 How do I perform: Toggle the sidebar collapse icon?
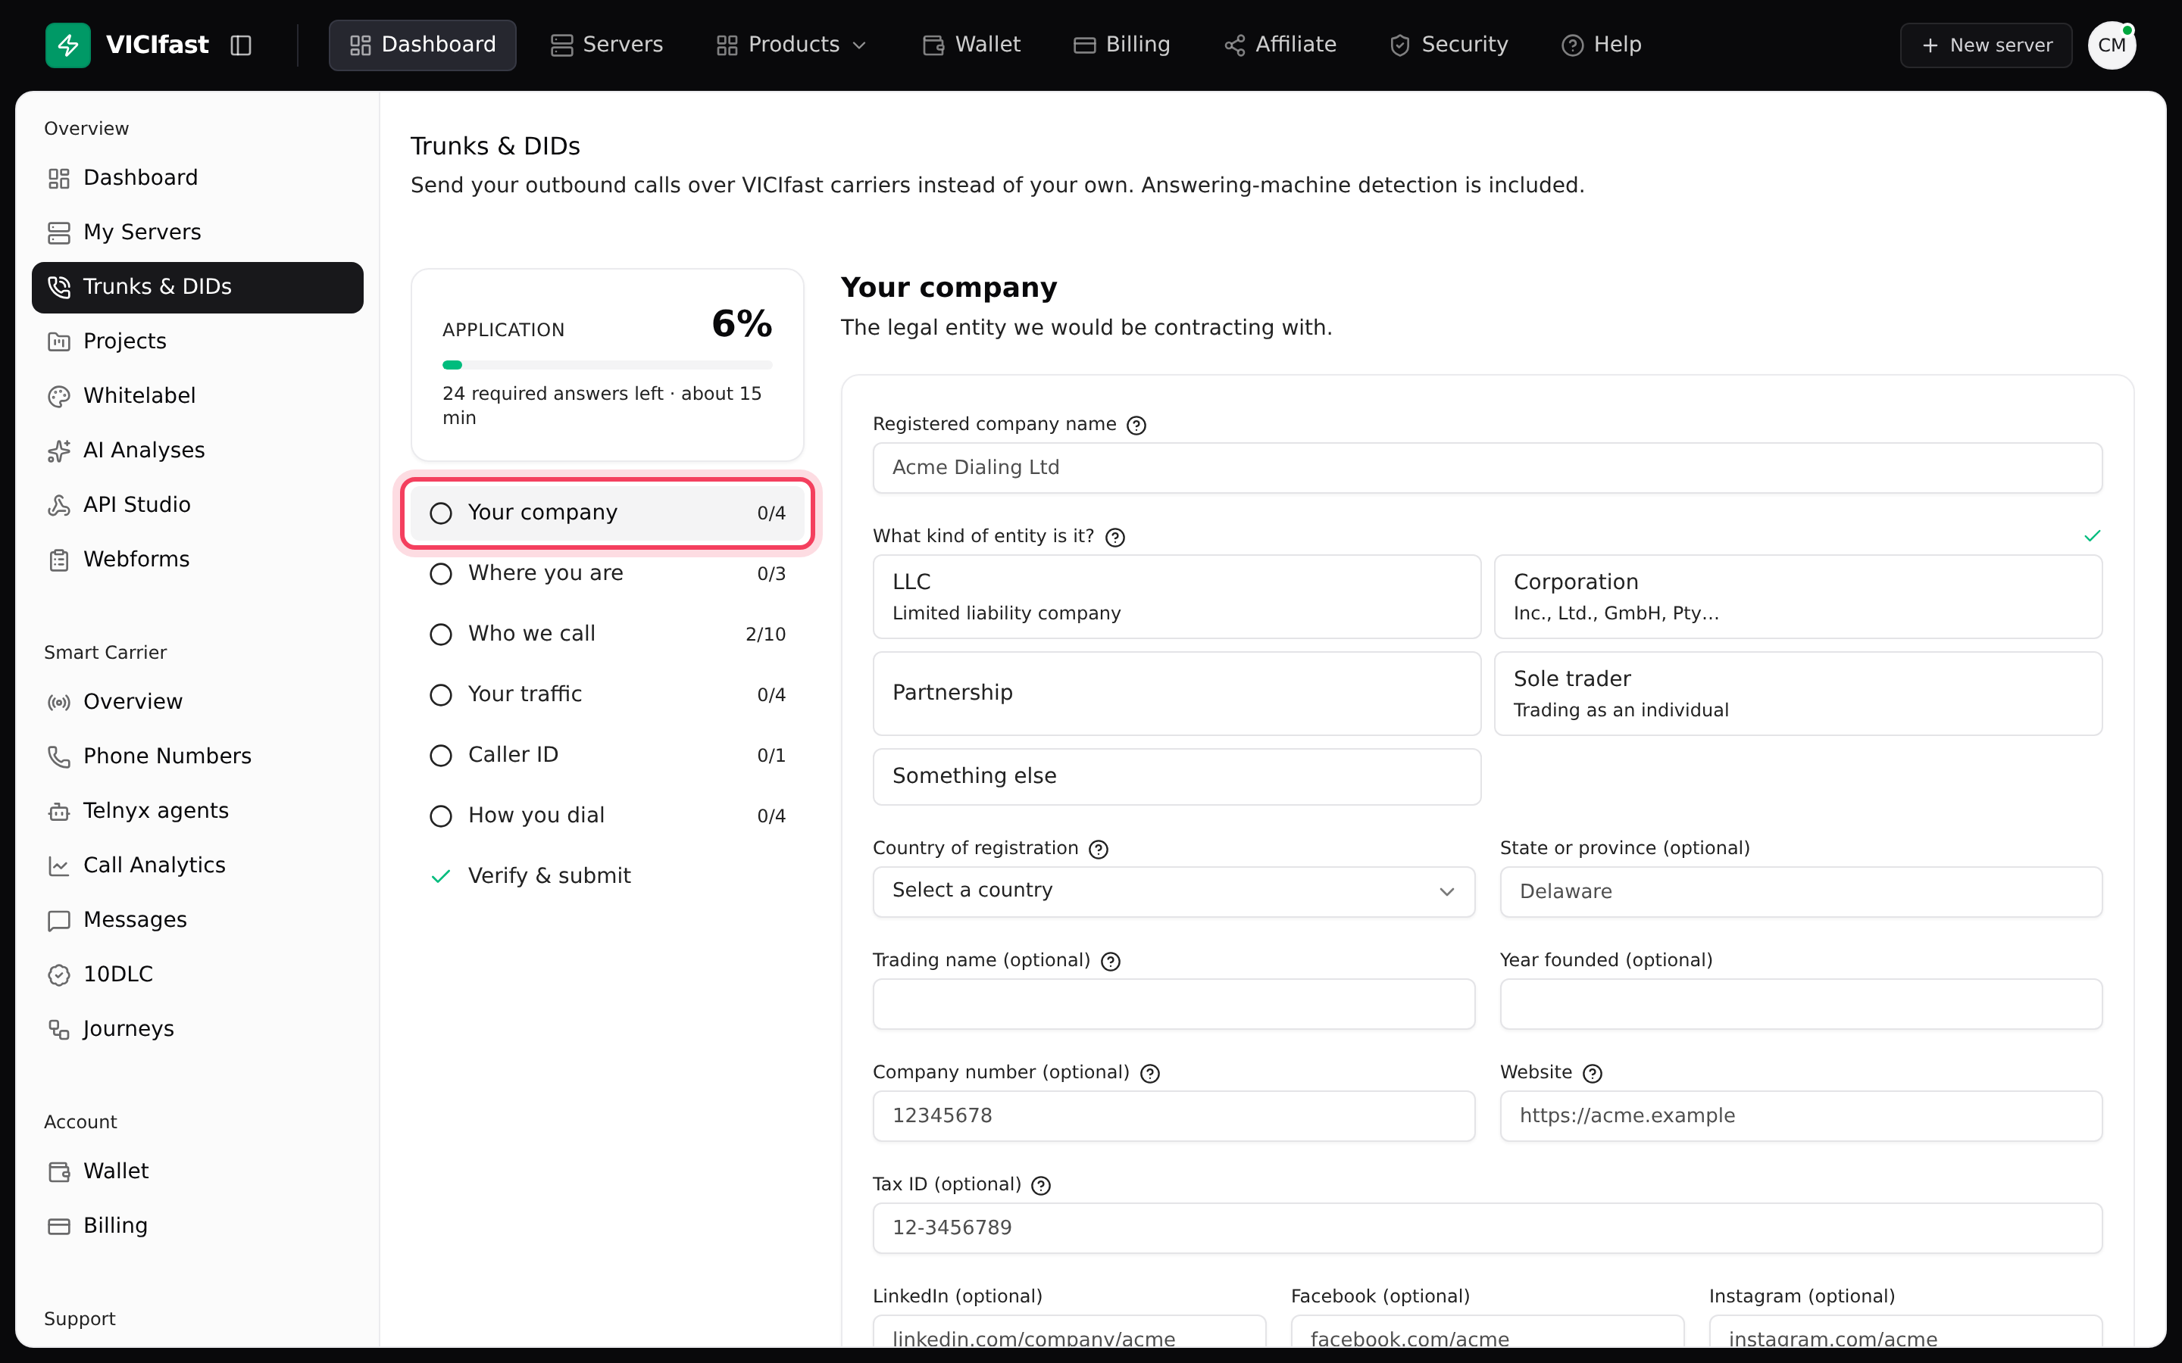tap(241, 45)
